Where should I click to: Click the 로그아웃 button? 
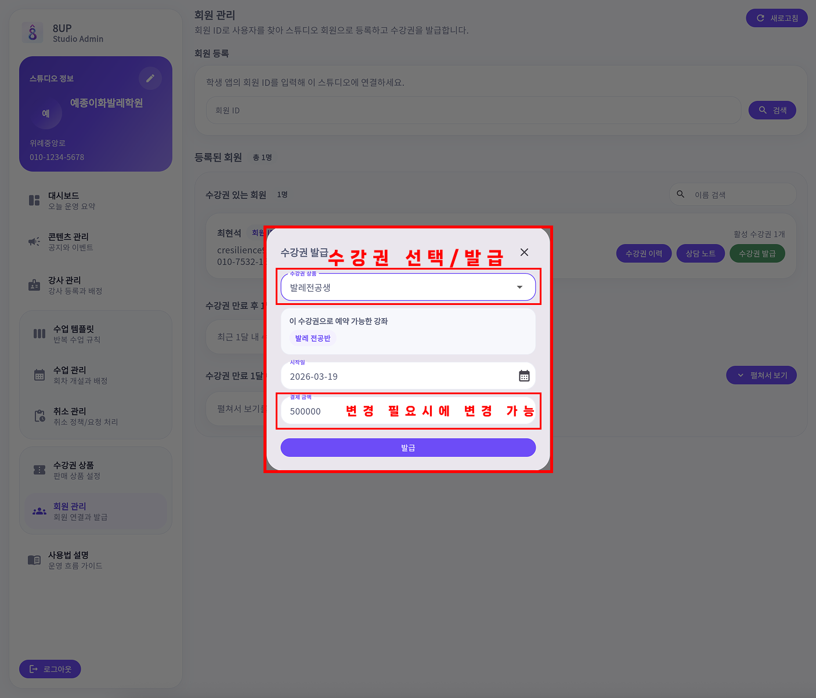pyautogui.click(x=50, y=669)
